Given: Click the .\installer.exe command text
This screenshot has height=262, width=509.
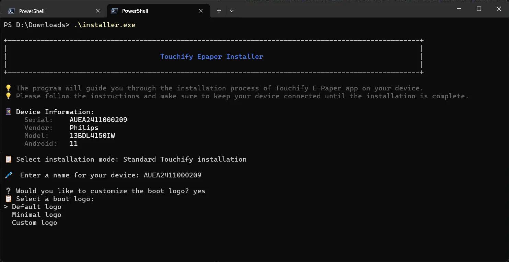Looking at the screenshot, I should (x=105, y=25).
